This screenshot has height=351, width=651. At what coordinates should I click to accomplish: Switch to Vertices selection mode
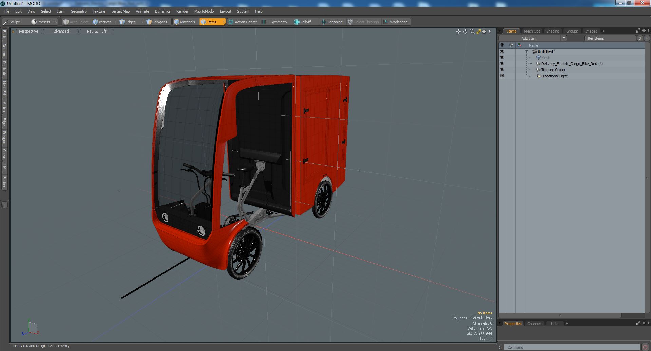coord(104,22)
